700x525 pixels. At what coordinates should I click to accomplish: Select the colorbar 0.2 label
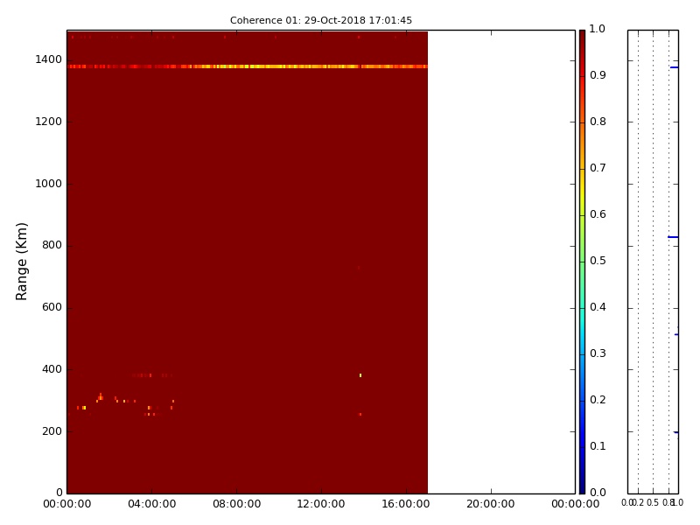(x=598, y=400)
